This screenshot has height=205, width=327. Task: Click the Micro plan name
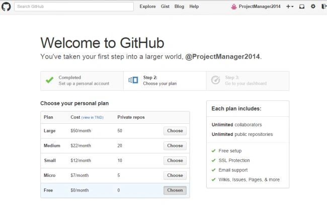click(50, 175)
